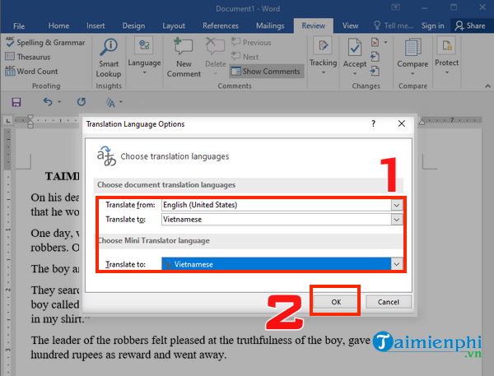The image size is (494, 376).
Task: Expand the Language dropdown arrow
Action: pos(145,72)
